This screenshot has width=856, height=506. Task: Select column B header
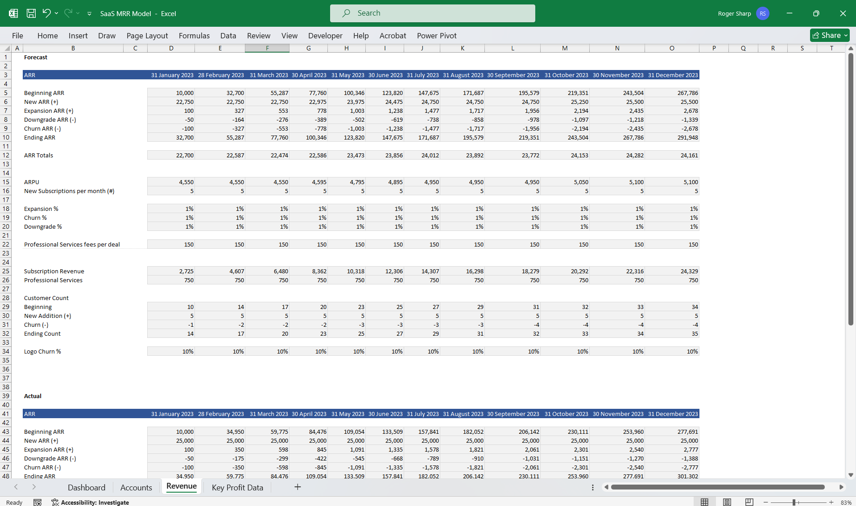73,48
